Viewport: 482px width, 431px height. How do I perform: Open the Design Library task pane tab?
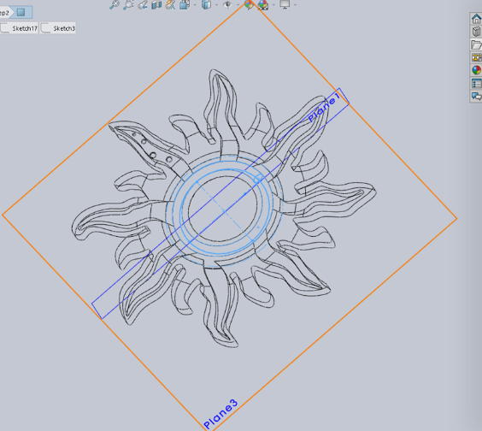tap(476, 32)
